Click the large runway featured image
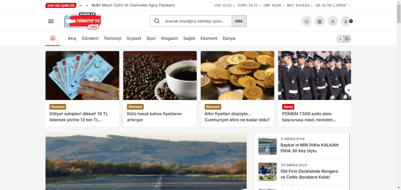This screenshot has height=190, width=401. pos(146,161)
